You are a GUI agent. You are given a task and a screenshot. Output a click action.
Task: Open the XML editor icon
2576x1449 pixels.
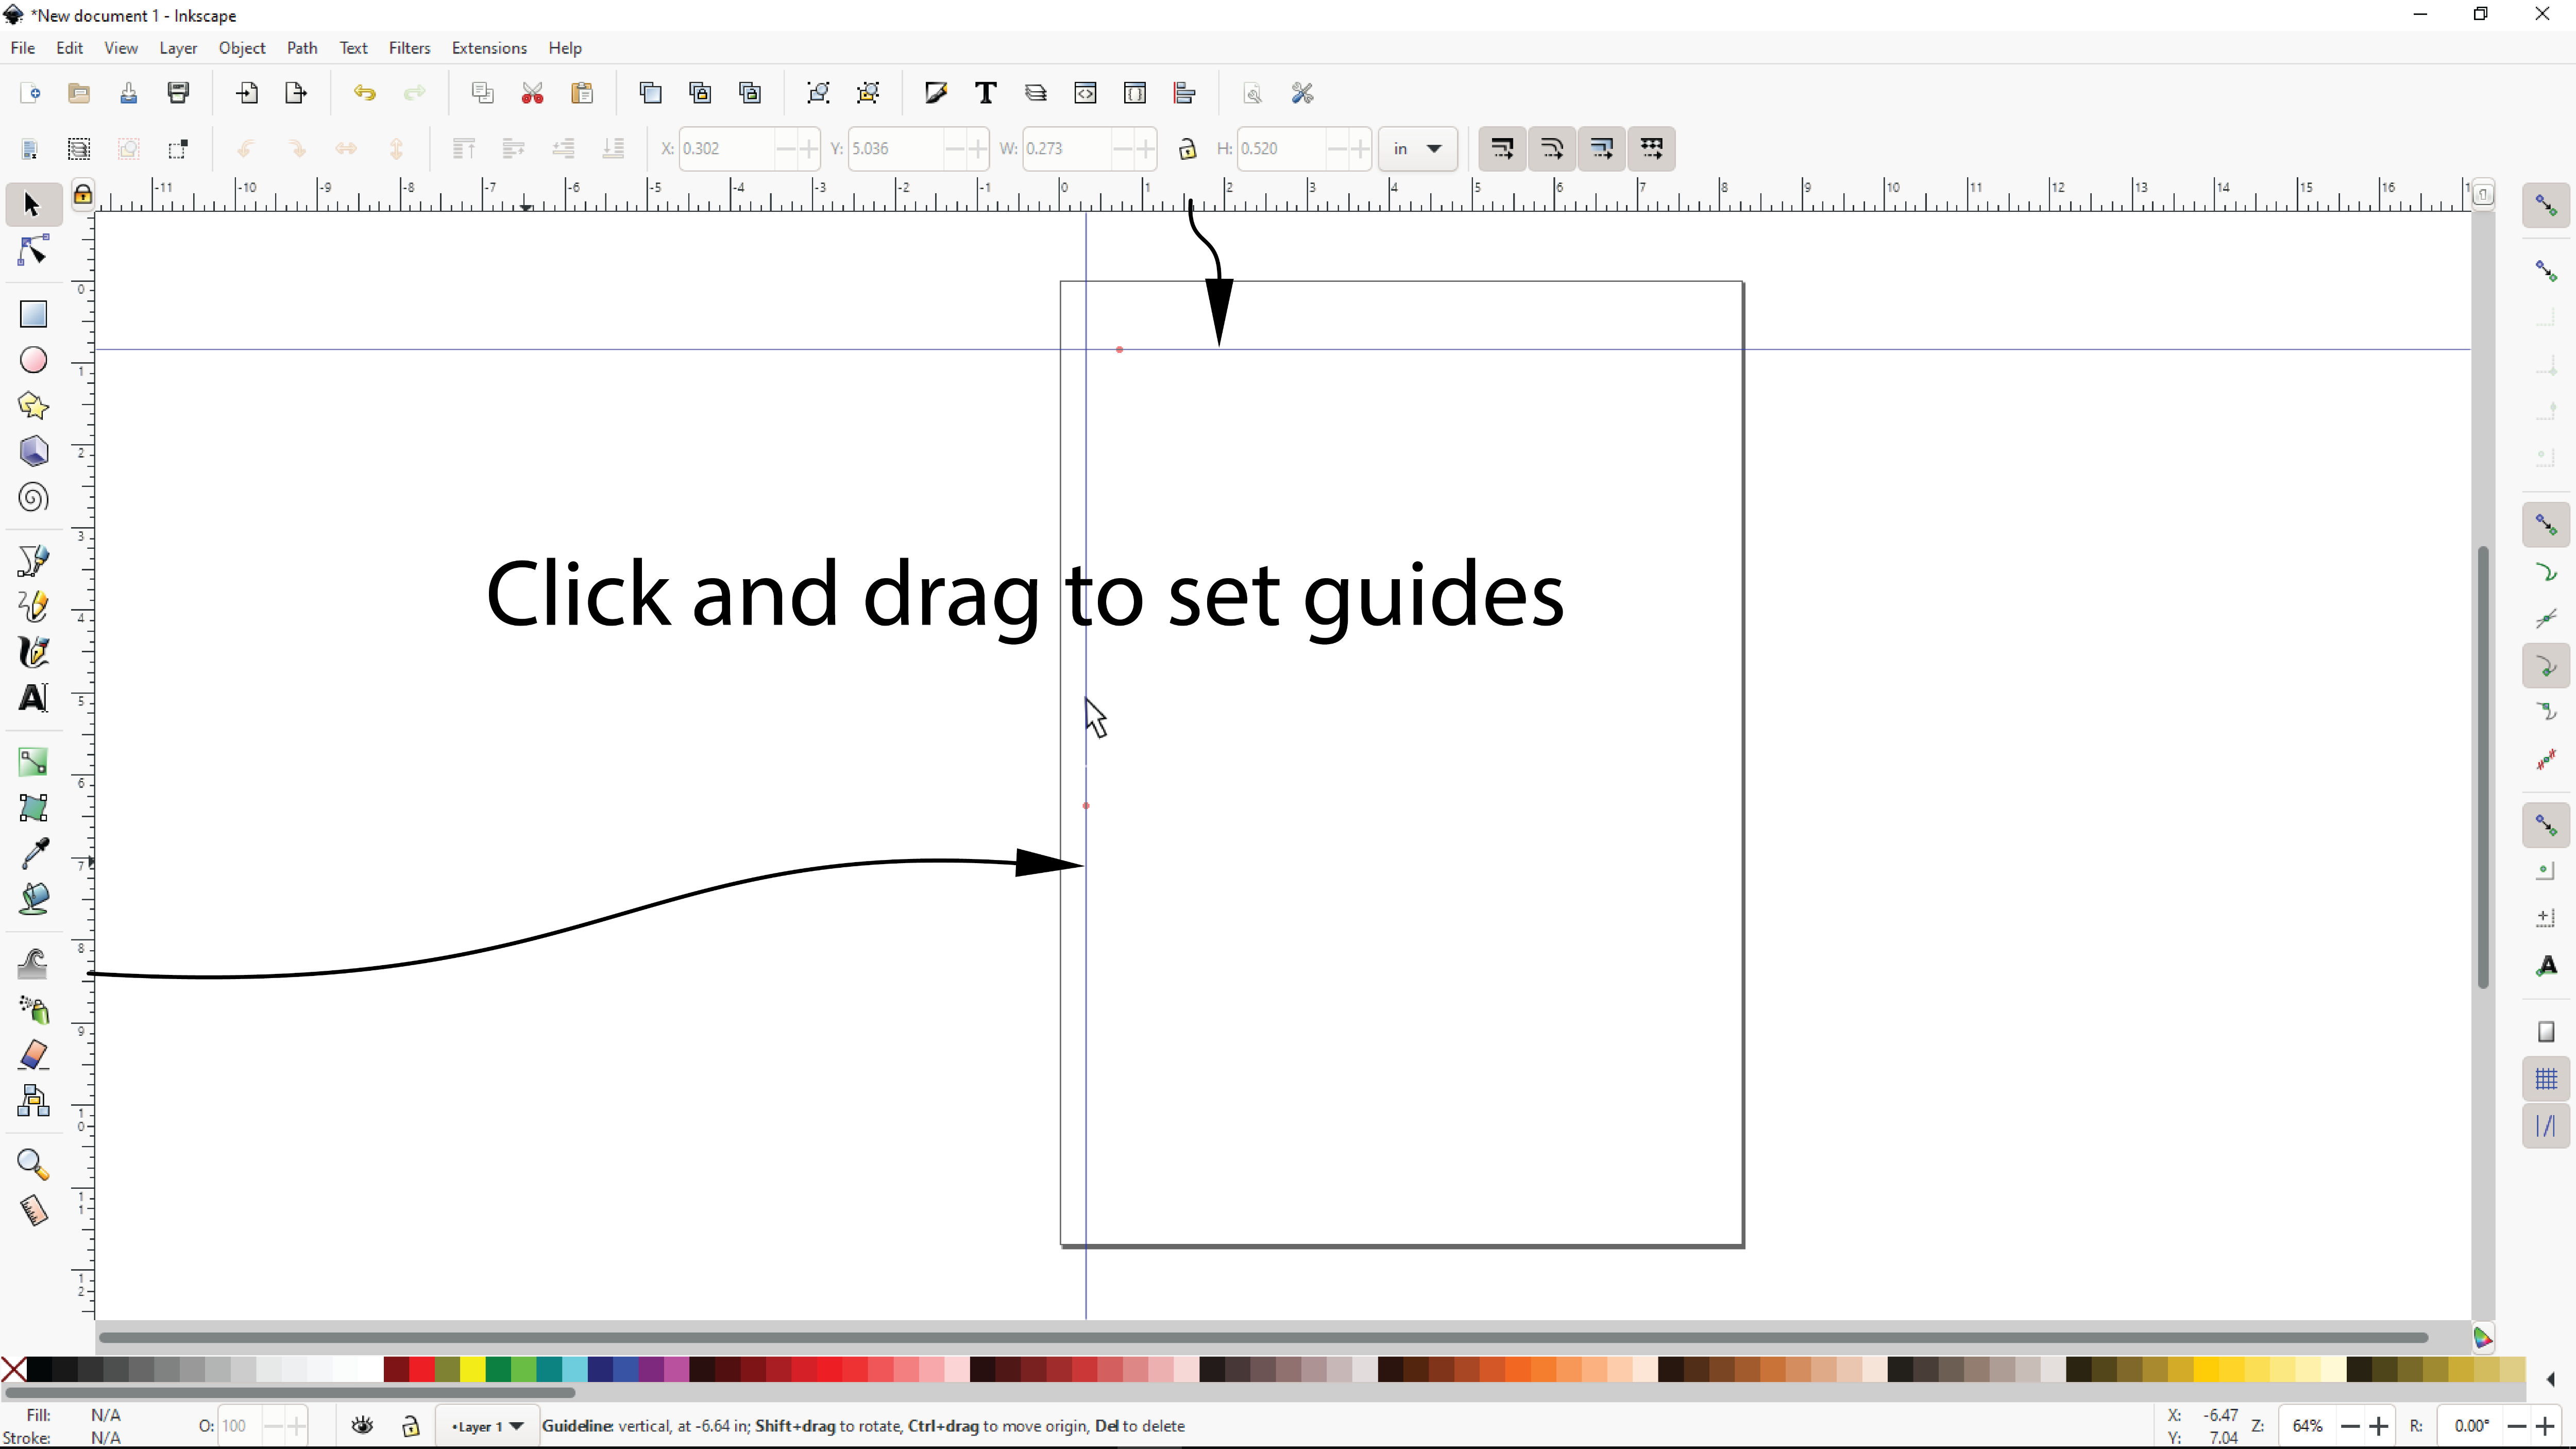pos(1085,94)
